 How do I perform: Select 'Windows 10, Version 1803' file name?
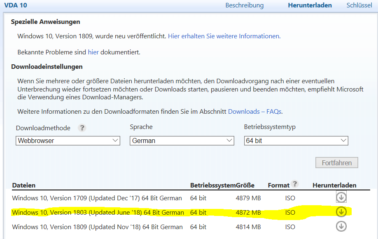(98, 213)
